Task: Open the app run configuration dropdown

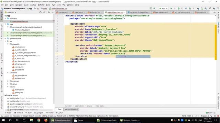Action: 163,9
